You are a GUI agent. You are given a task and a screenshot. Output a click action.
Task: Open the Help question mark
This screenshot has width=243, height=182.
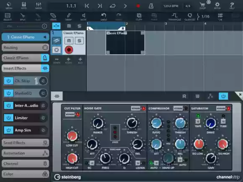232,5
